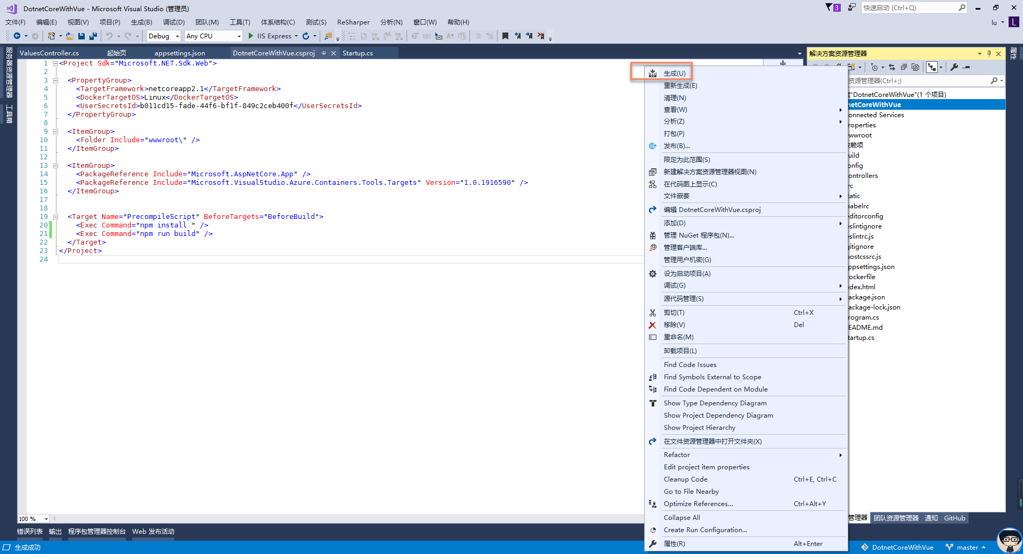Click the clear bookmarks icon with red X
Screen dimensions: 1023x554
coord(541,36)
